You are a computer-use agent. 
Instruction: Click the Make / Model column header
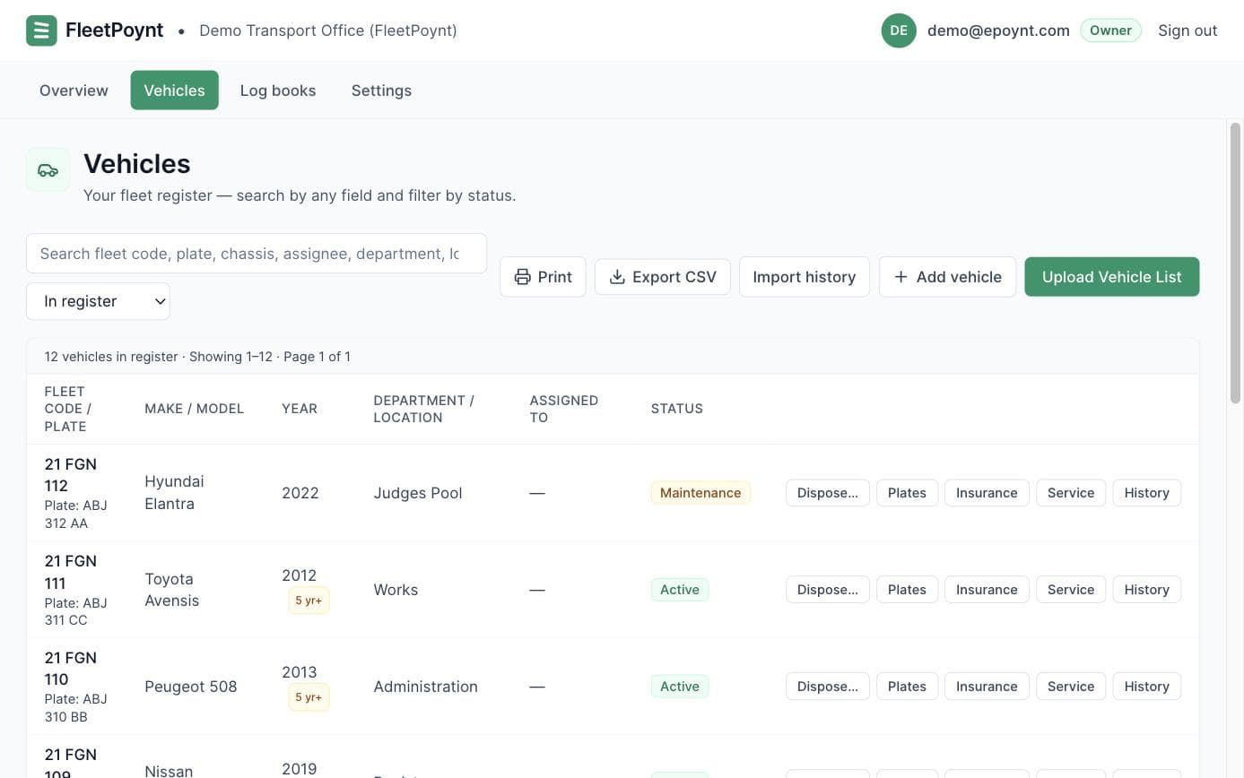(194, 409)
